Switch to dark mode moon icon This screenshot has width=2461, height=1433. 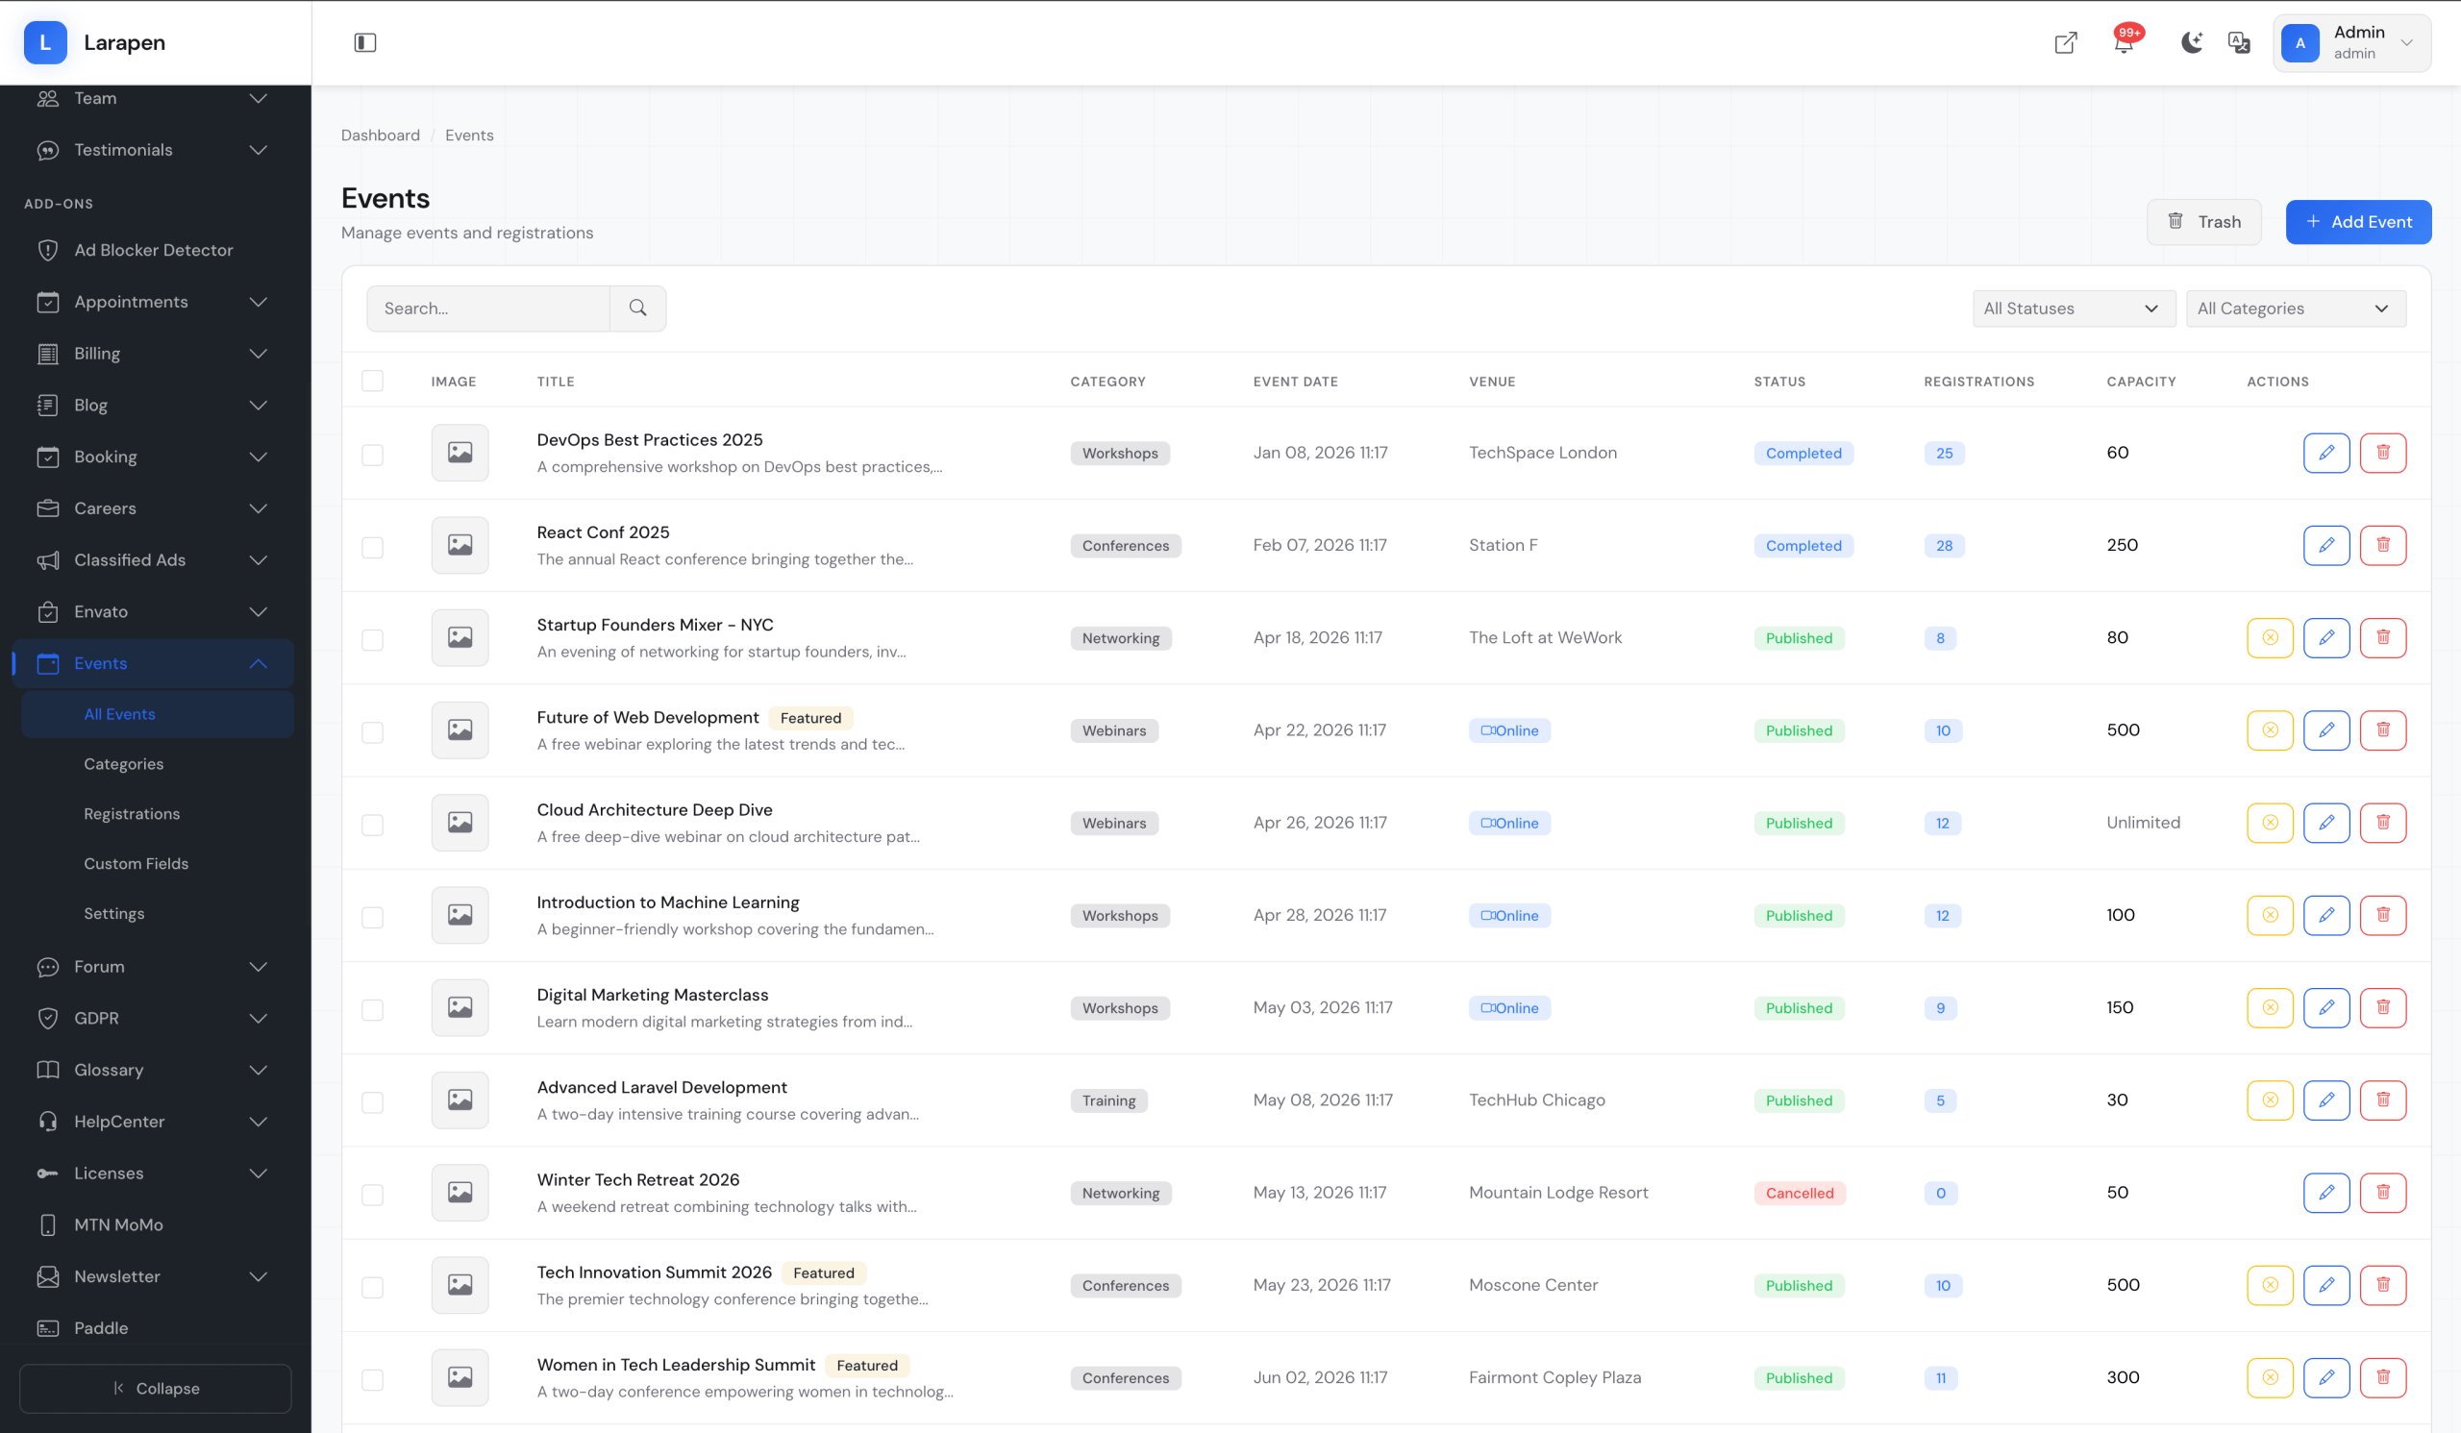pos(2192,42)
